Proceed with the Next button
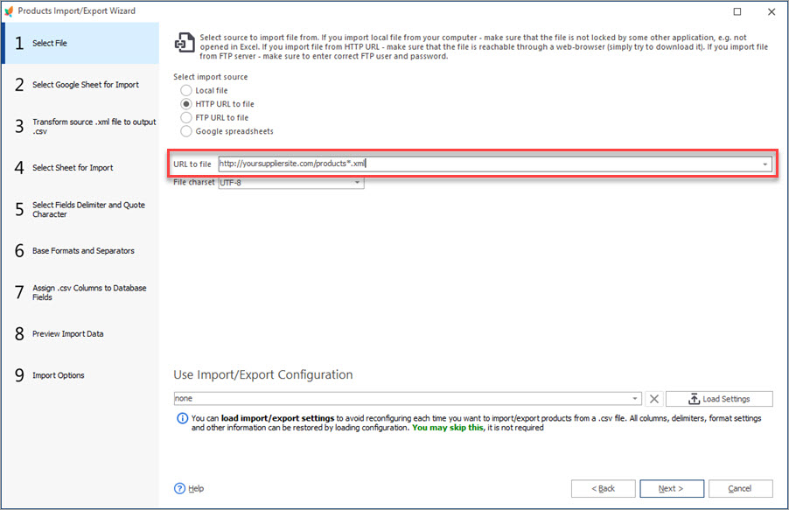The width and height of the screenshot is (789, 510). pos(672,488)
